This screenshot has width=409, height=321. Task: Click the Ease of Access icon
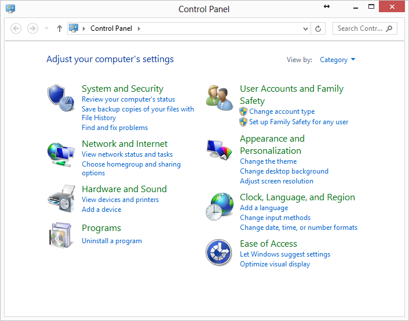(220, 253)
